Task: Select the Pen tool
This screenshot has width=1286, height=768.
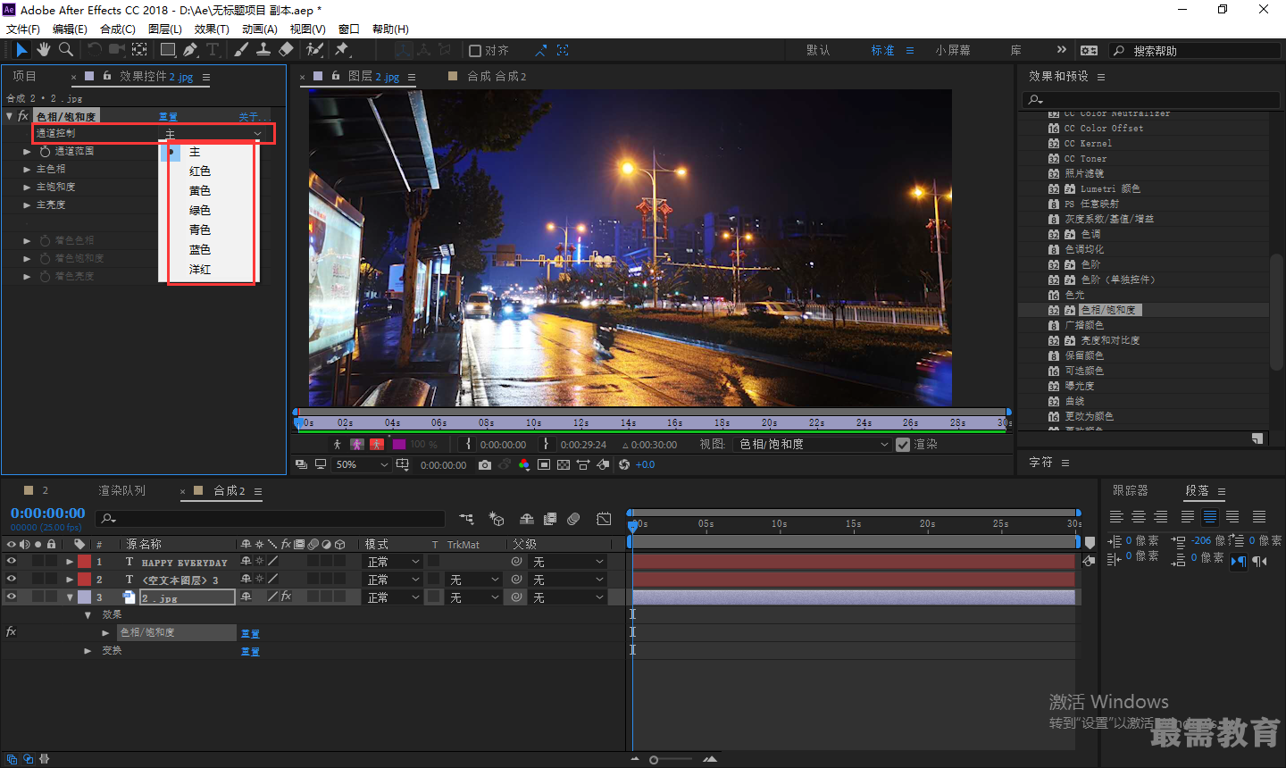Action: [190, 50]
